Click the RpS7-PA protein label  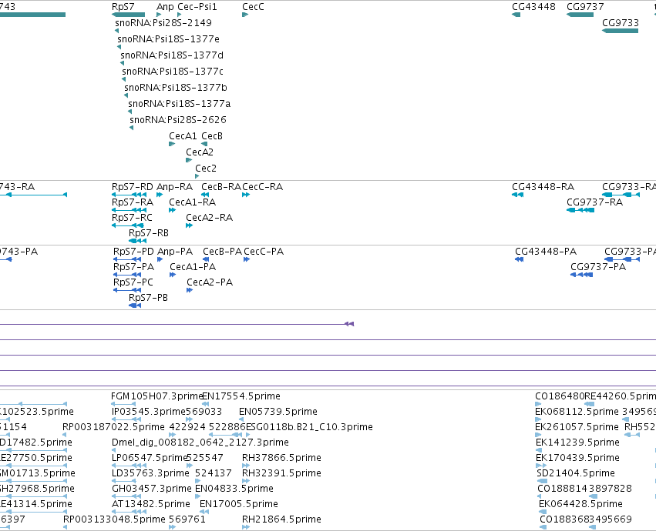click(133, 267)
